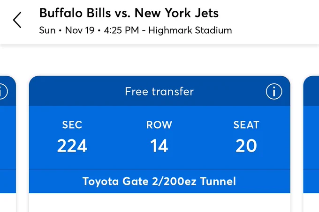Image resolution: width=319 pixels, height=212 pixels.
Task: Tap Highmark Stadium in the event subtitle
Action: [x=190, y=30]
